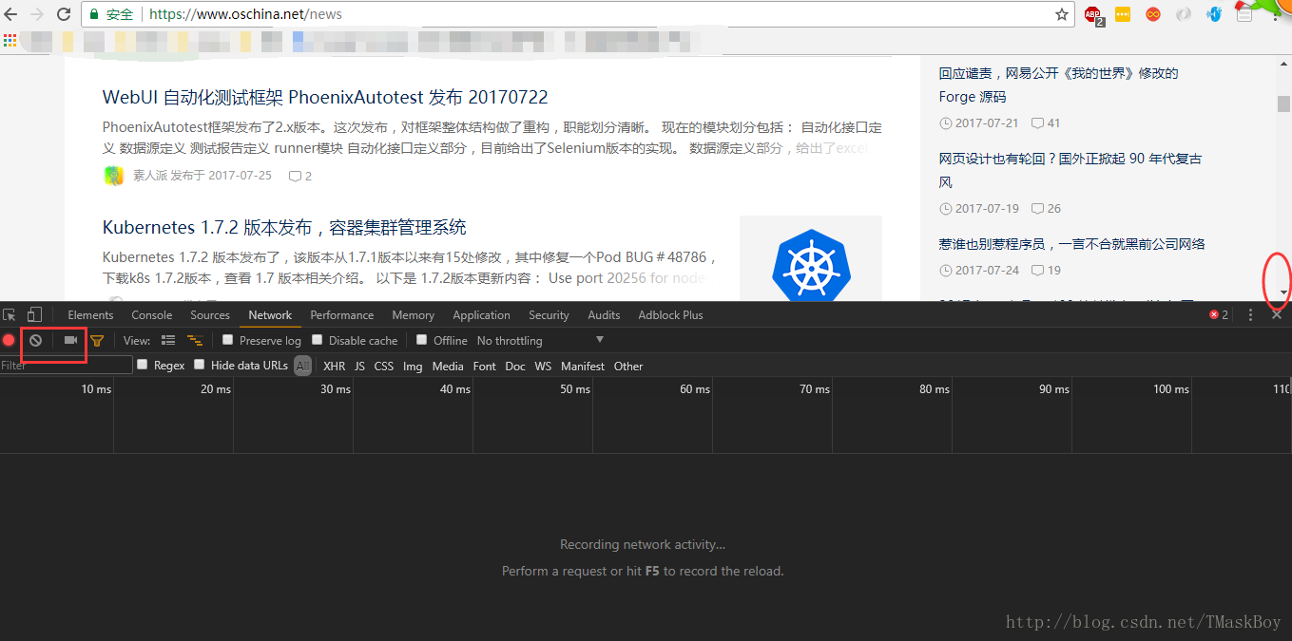Filter requests by Font
Viewport: 1292px width, 641px height.
(x=485, y=366)
